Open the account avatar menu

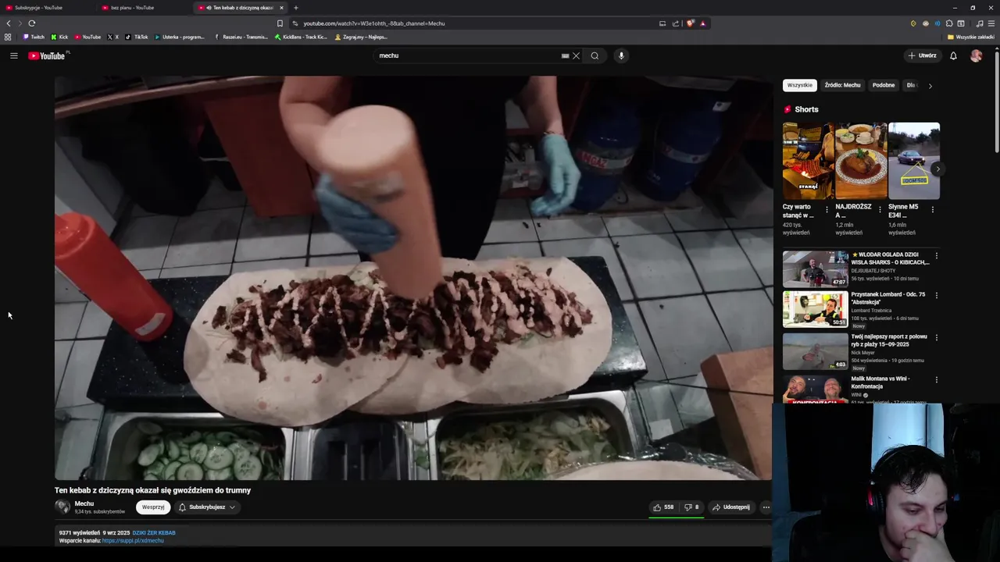point(976,55)
